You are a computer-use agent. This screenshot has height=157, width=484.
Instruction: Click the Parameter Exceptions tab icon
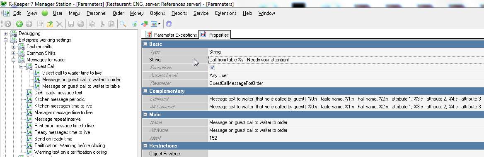click(x=148, y=35)
